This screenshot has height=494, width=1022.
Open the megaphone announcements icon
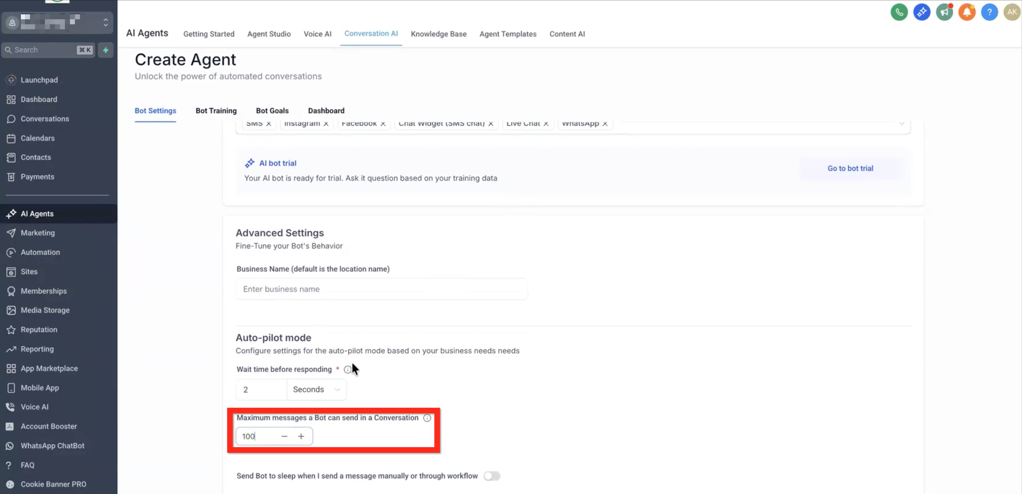click(x=944, y=12)
